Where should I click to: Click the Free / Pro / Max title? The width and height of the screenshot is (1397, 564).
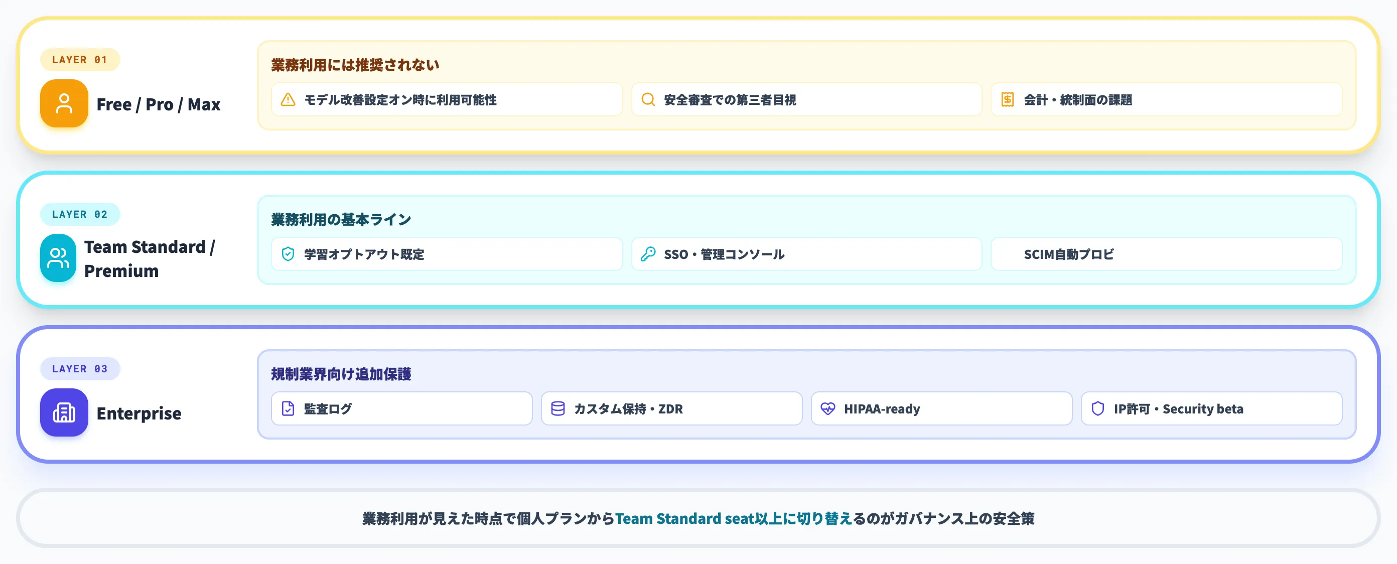(x=159, y=104)
